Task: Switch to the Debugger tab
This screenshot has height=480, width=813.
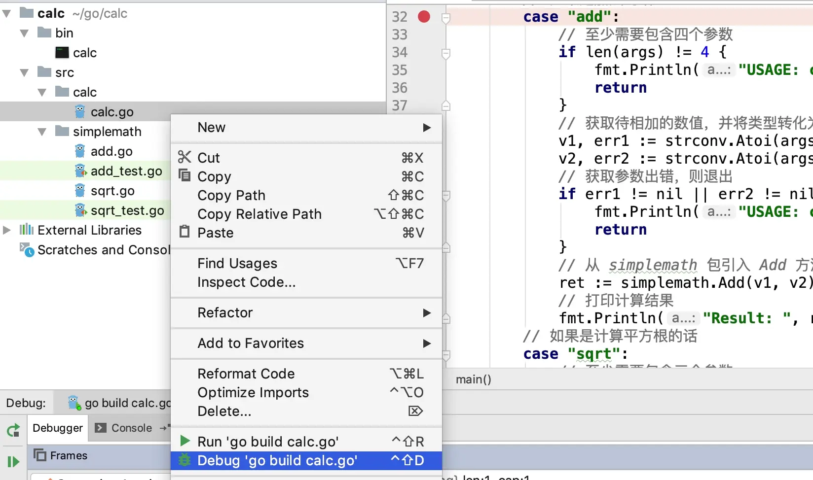Action: pos(58,428)
